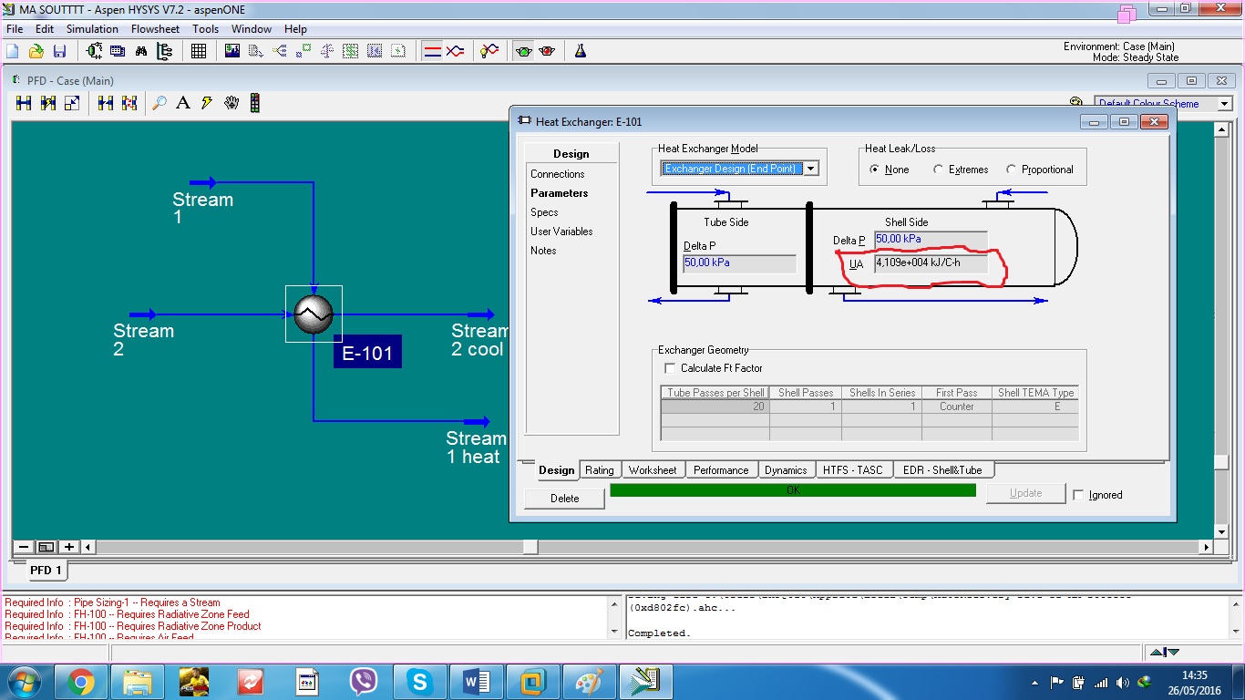The image size is (1245, 700).
Task: Activate the Size Mode tool
Action: (x=71, y=102)
